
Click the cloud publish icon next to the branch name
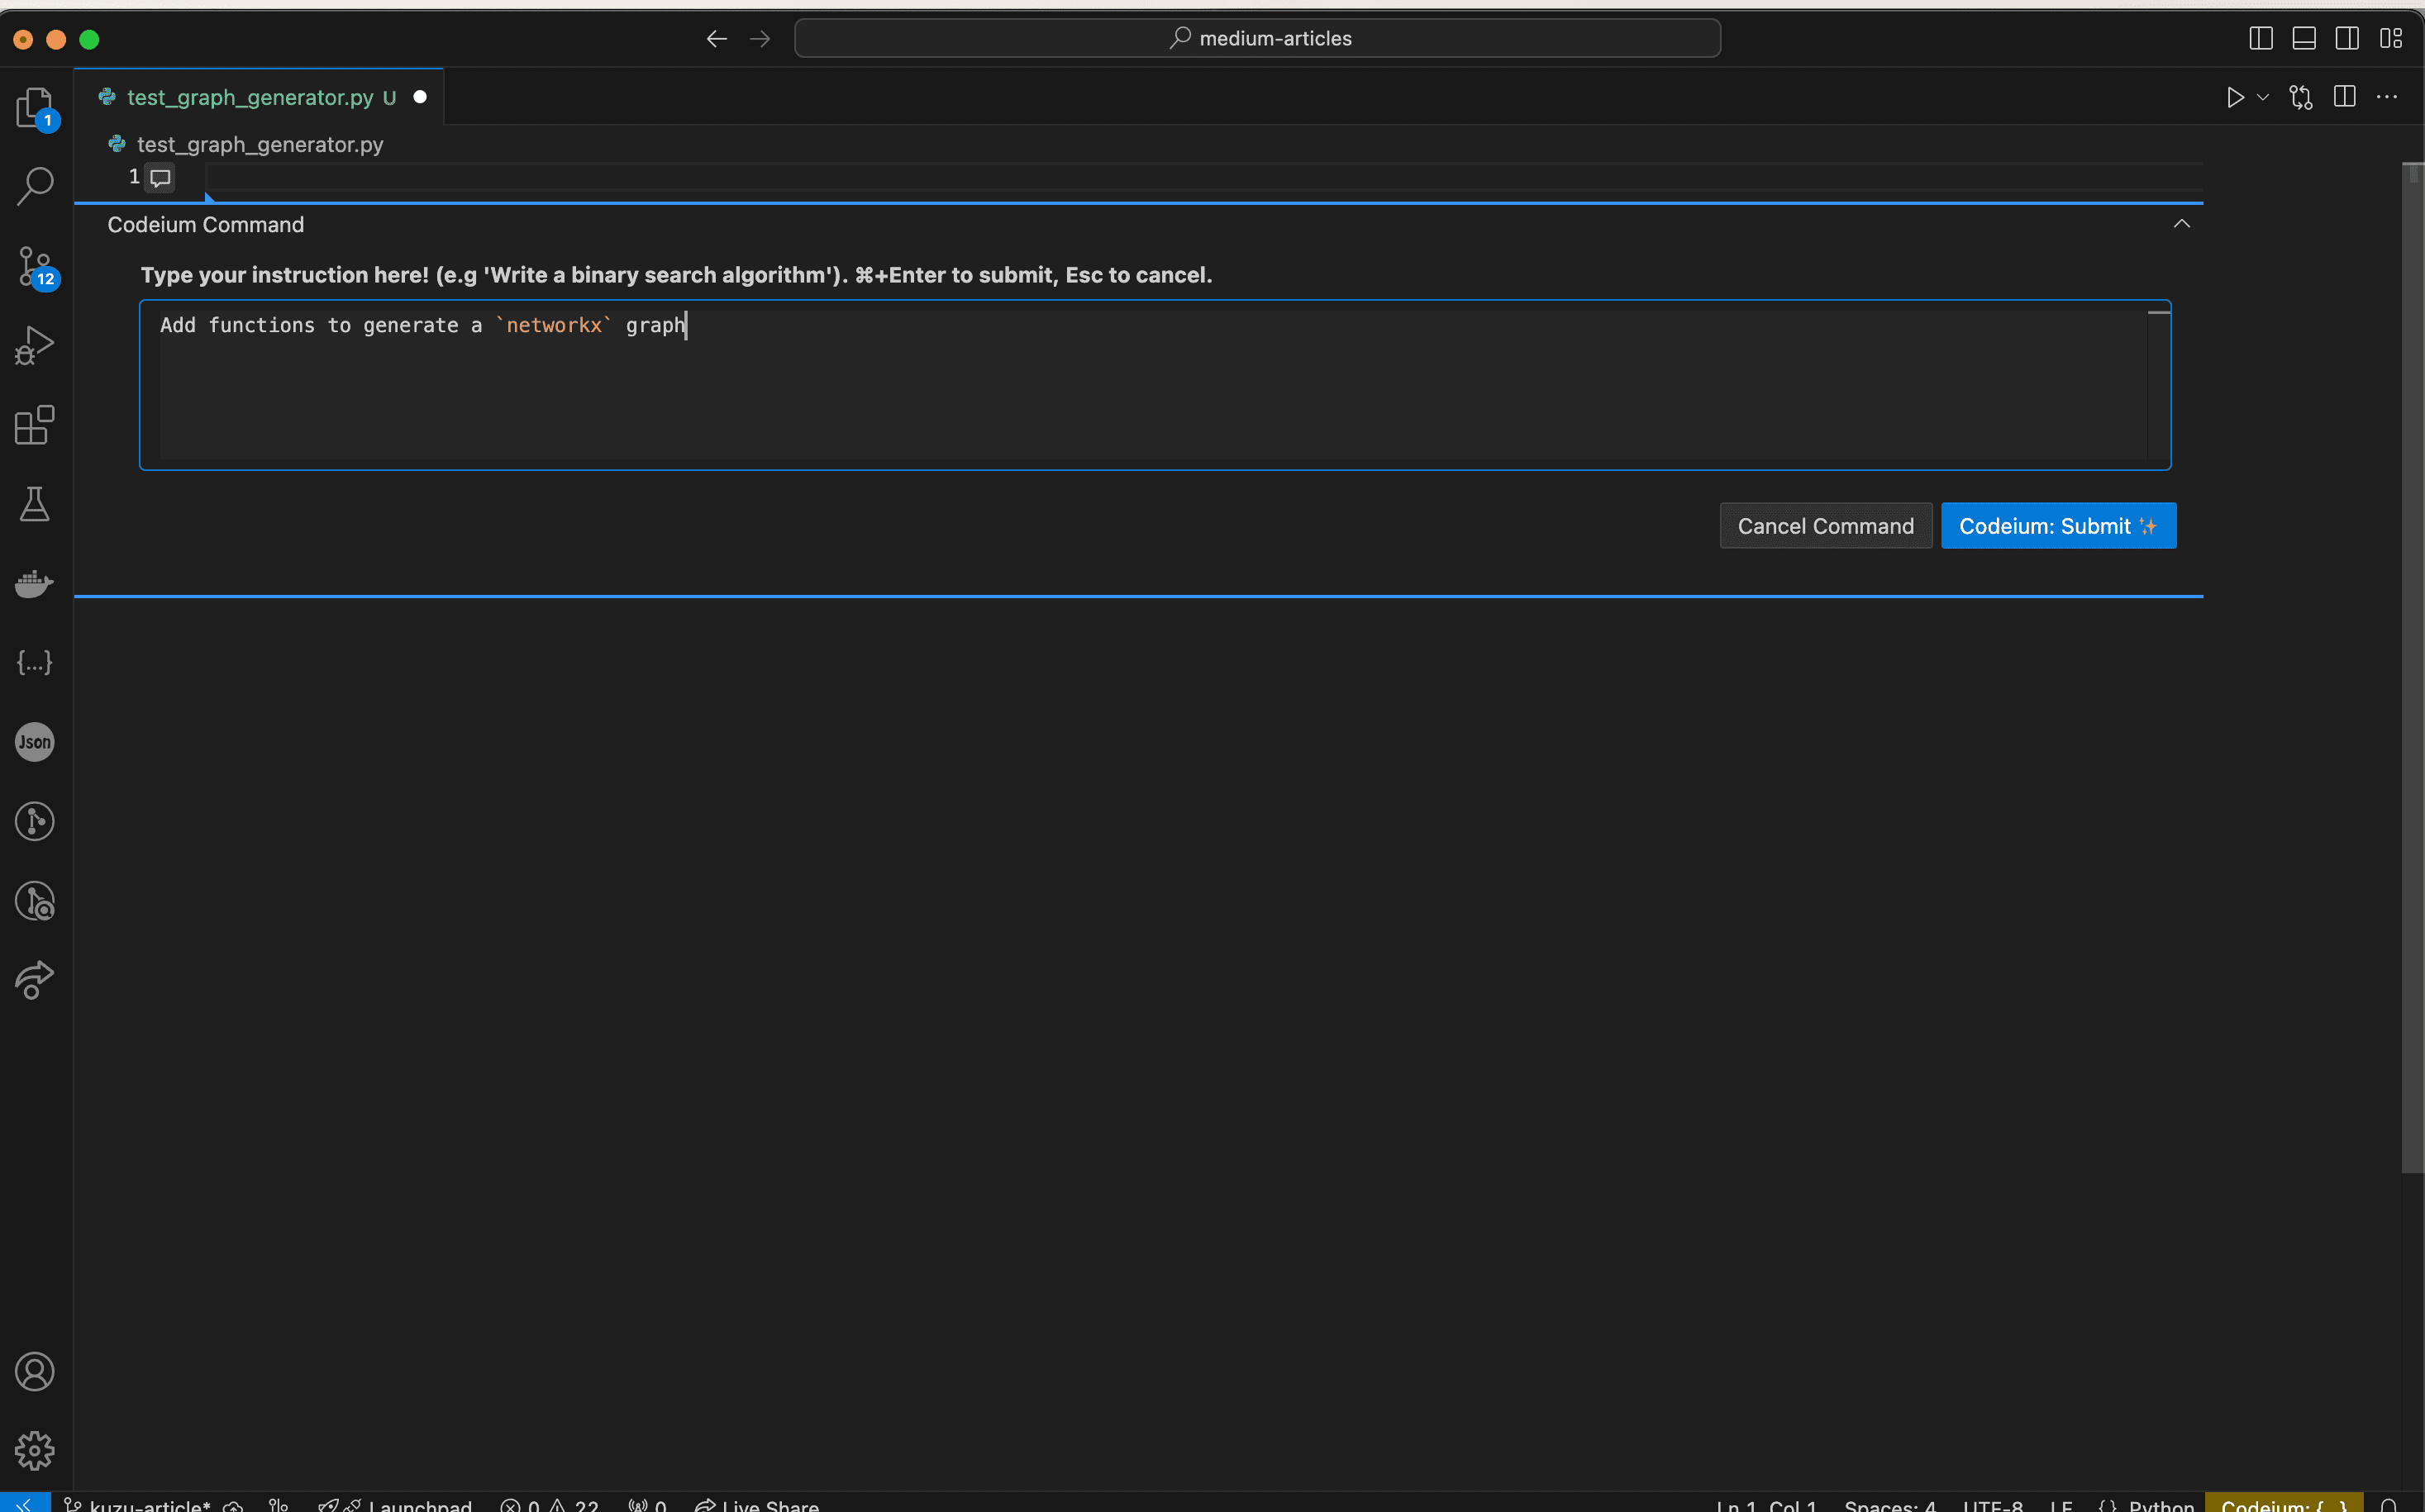233,1505
